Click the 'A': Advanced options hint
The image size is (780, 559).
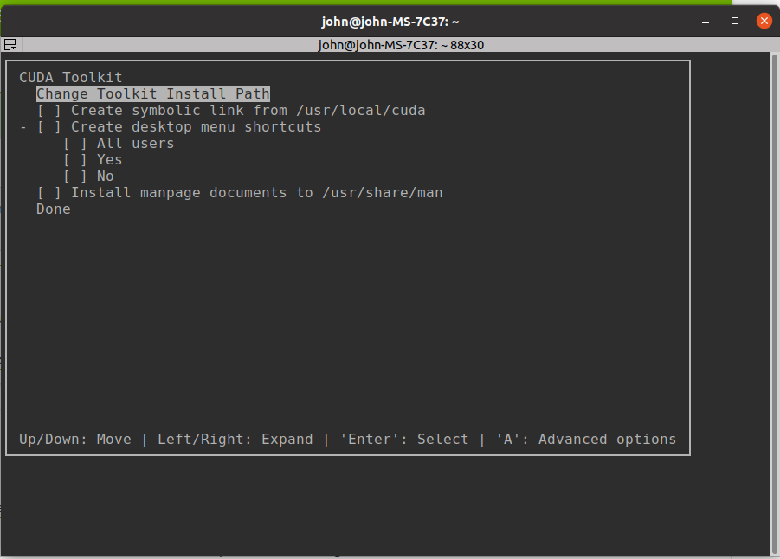586,440
